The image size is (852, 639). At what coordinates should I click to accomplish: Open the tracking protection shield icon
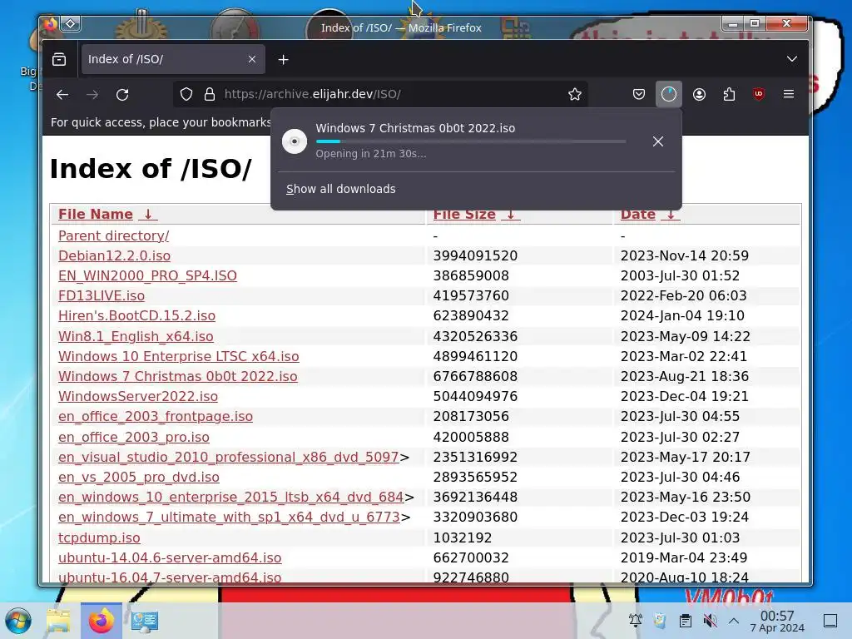click(186, 95)
